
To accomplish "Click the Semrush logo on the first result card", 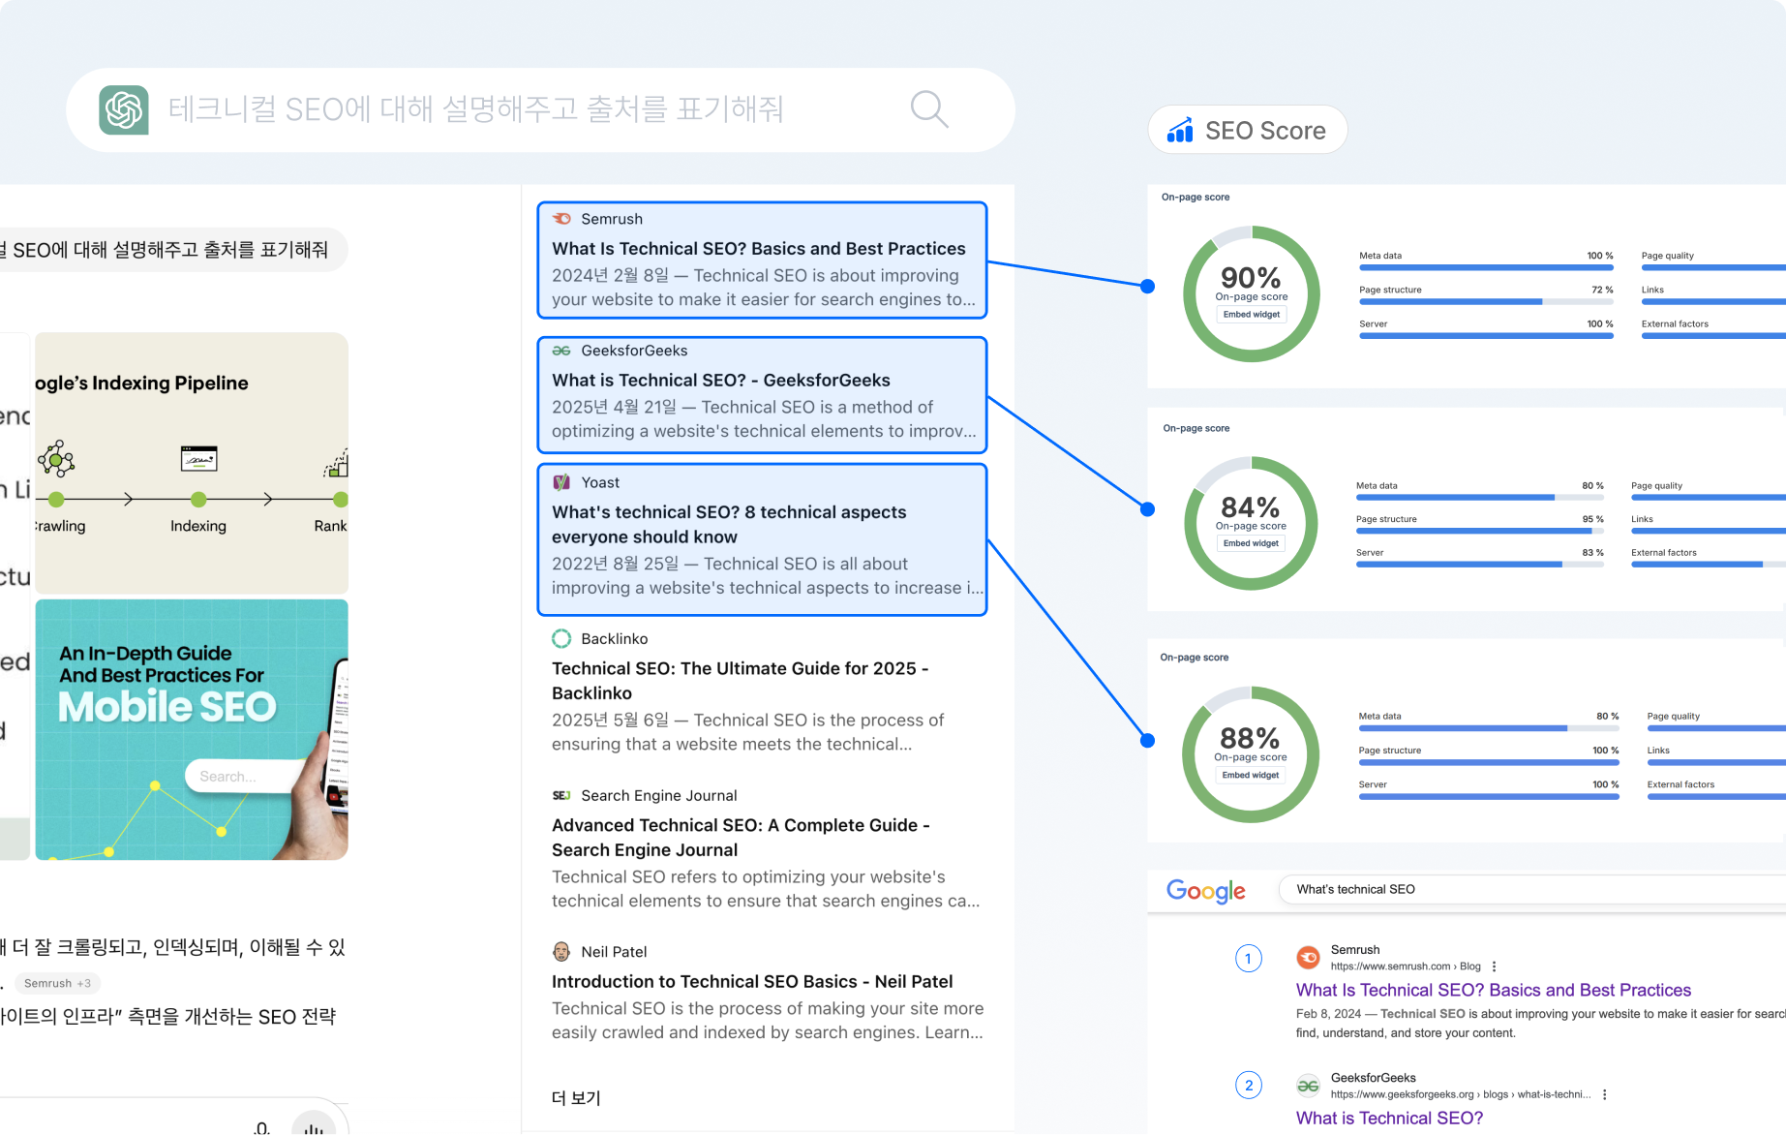I will click(562, 219).
